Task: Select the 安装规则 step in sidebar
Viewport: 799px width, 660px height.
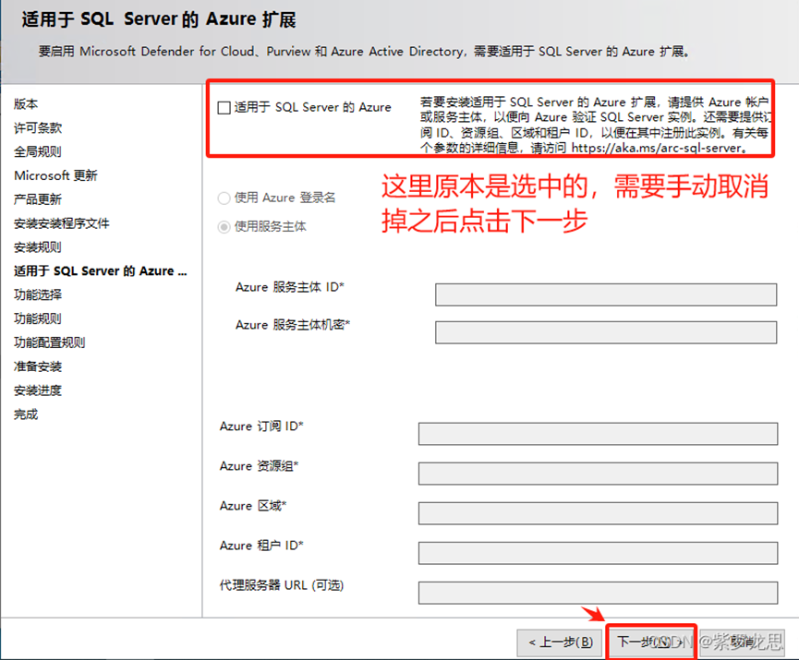Action: pos(38,247)
